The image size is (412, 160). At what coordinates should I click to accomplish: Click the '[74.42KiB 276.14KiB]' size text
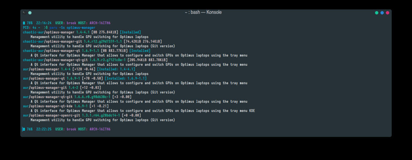coord(143,42)
